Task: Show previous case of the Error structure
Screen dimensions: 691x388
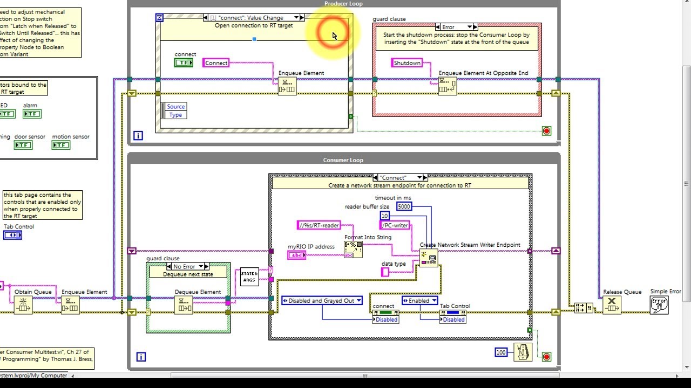Action: (437, 26)
